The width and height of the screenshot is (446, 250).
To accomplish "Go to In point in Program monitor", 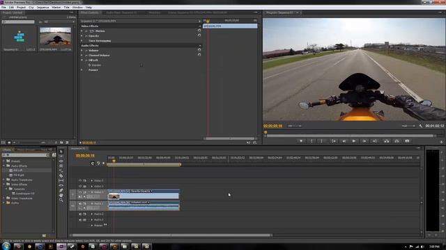I will point(333,141).
